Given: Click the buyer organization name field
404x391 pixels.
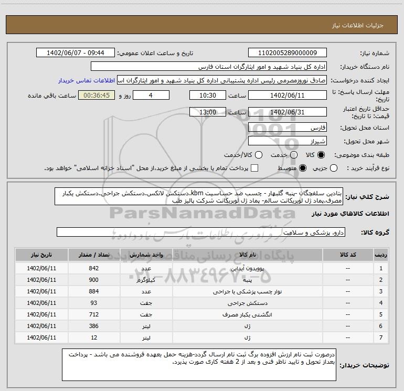Looking at the screenshot, I should [x=209, y=67].
